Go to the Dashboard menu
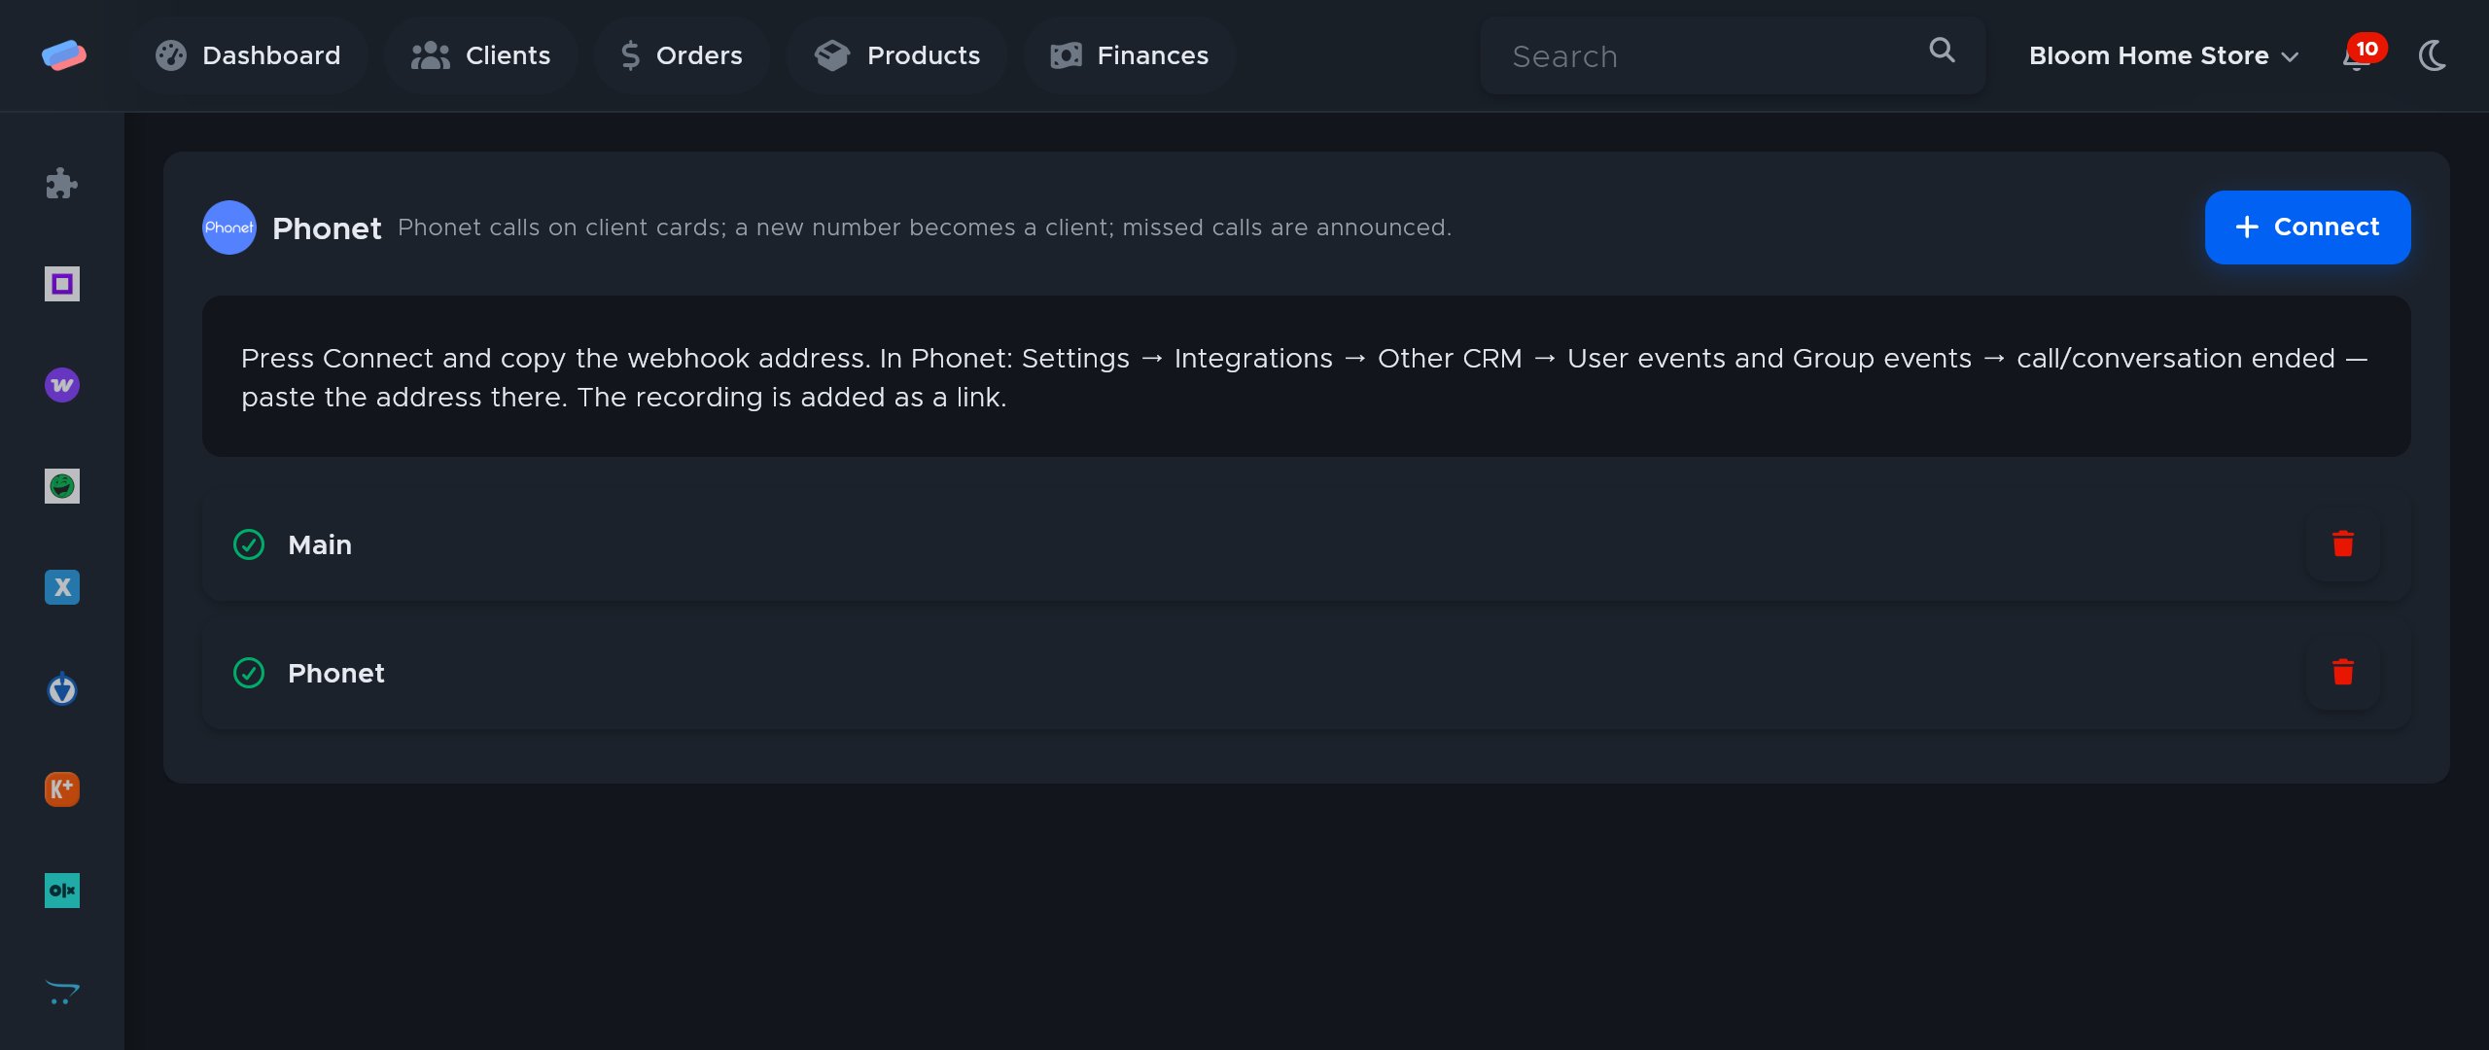 click(247, 55)
